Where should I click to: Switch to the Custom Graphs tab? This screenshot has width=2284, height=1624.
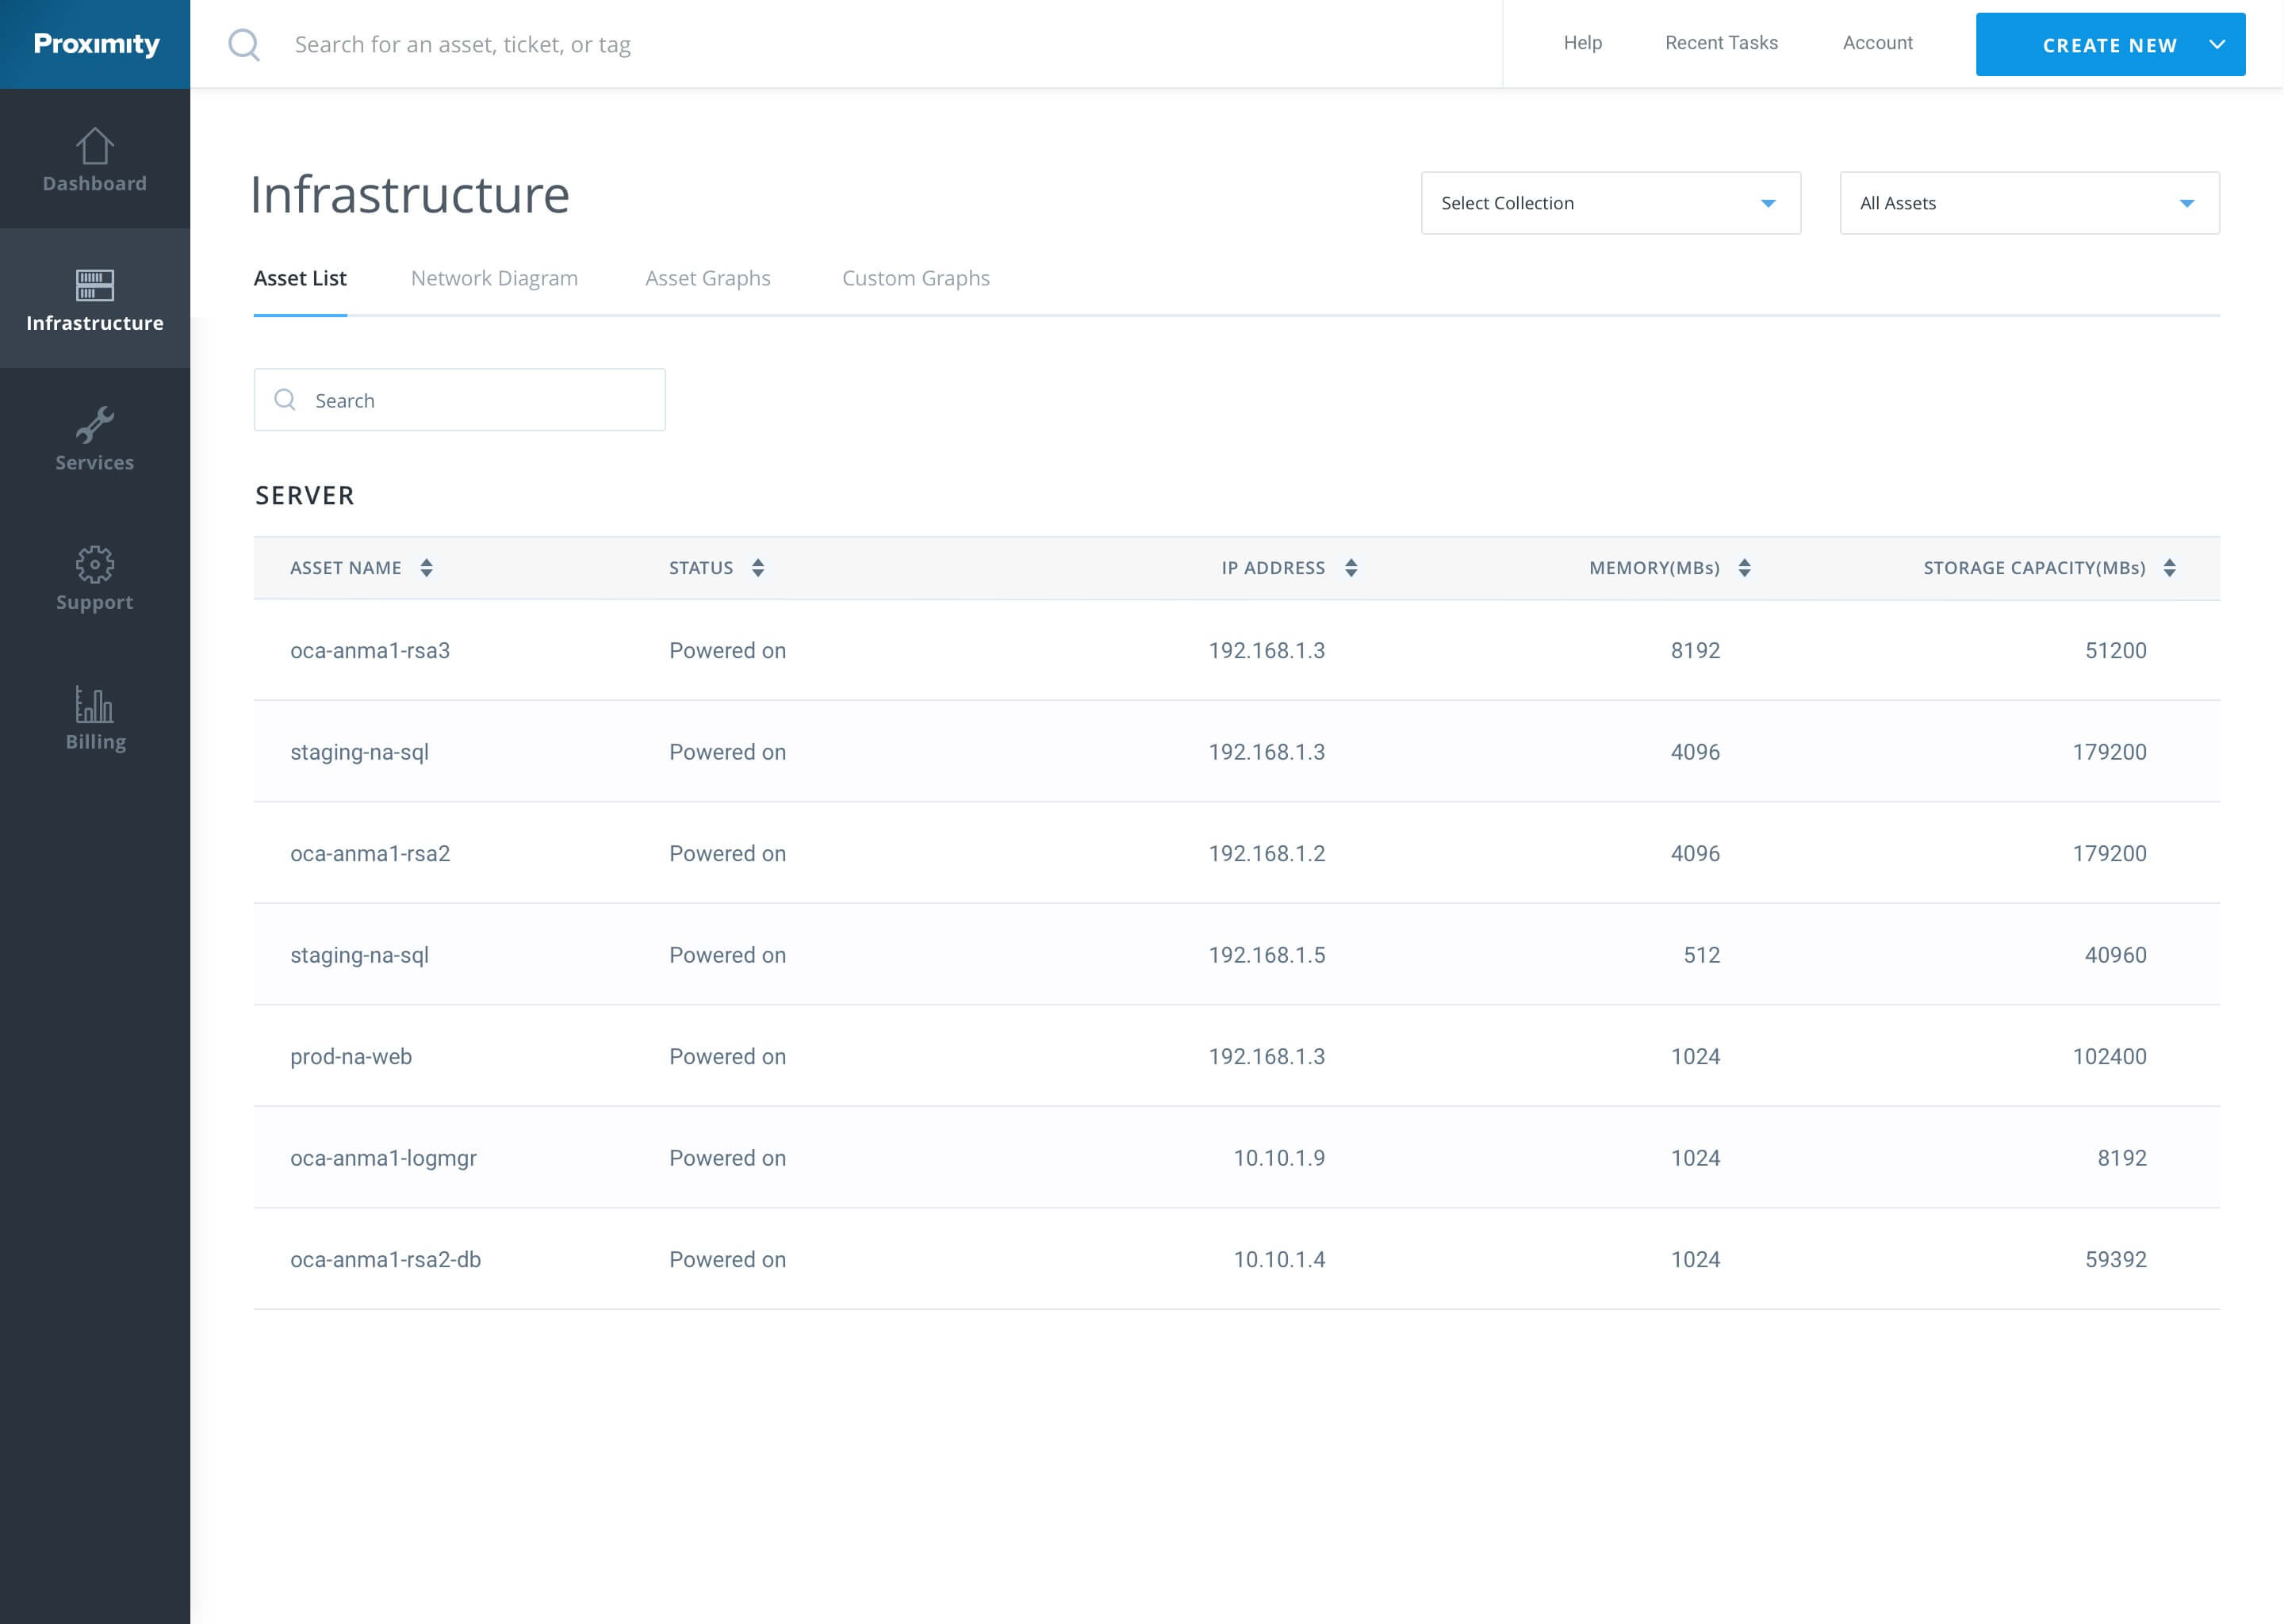coord(915,278)
